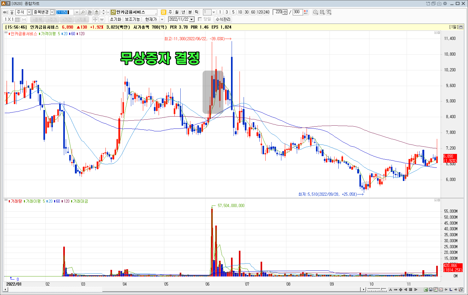This screenshot has width=468, height=295.
Task: Adjust the chart zoom slider thumb
Action: (381, 289)
